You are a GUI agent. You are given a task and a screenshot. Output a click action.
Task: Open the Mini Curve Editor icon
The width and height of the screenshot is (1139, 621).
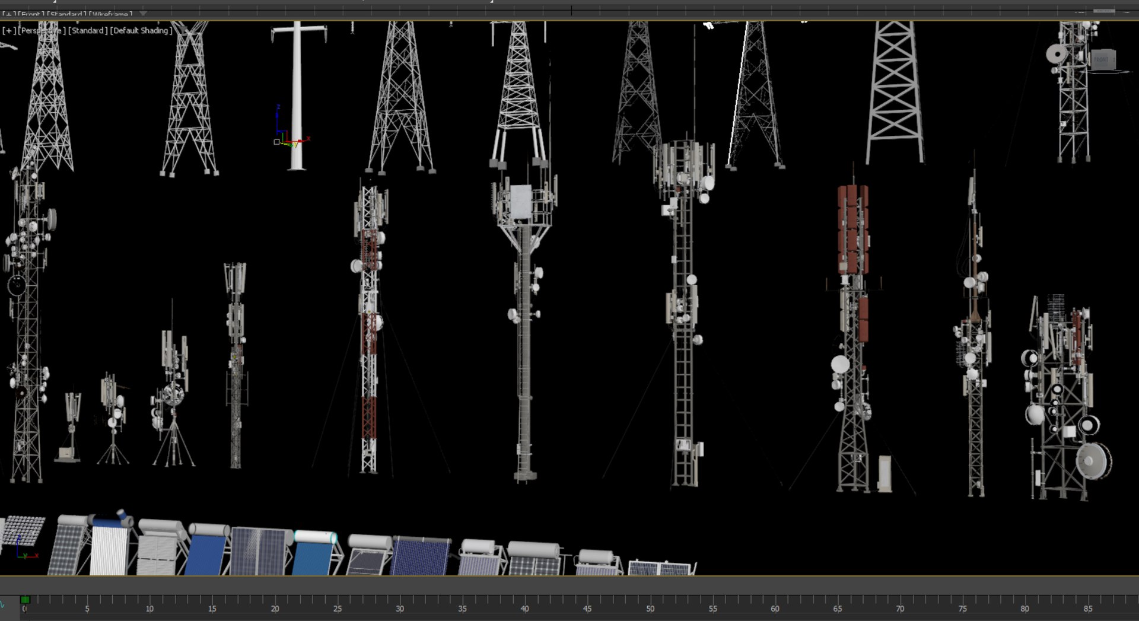(x=2, y=604)
